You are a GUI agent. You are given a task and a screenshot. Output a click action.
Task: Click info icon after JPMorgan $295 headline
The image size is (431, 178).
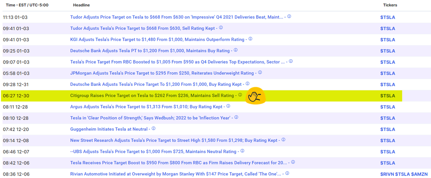pos(260,72)
